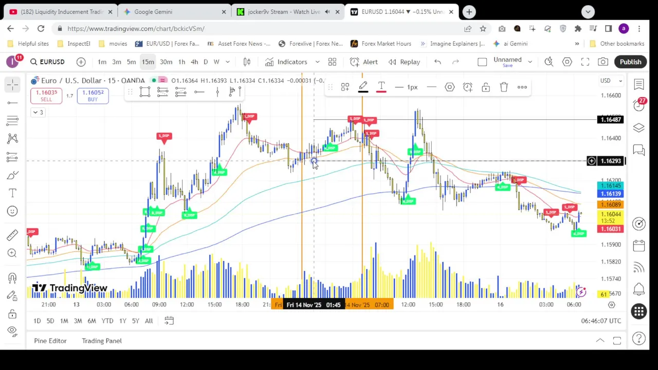The image size is (658, 370).
Task: Toggle hide all drawings eye icon
Action: [x=12, y=331]
